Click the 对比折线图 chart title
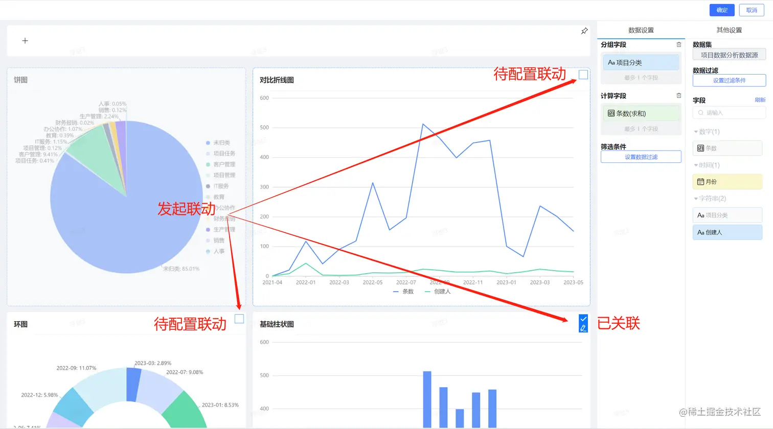The height and width of the screenshot is (429, 773). coord(277,80)
